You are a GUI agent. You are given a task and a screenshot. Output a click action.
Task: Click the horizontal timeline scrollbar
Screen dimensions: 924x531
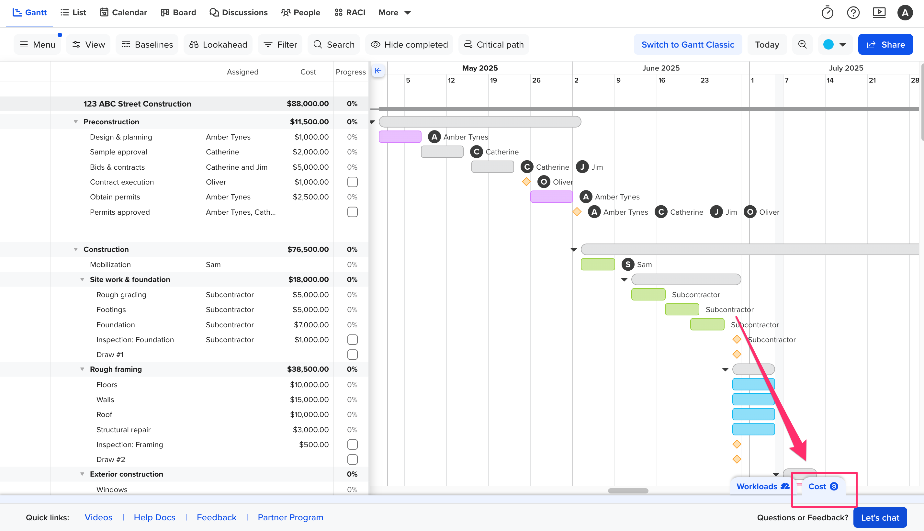628,491
